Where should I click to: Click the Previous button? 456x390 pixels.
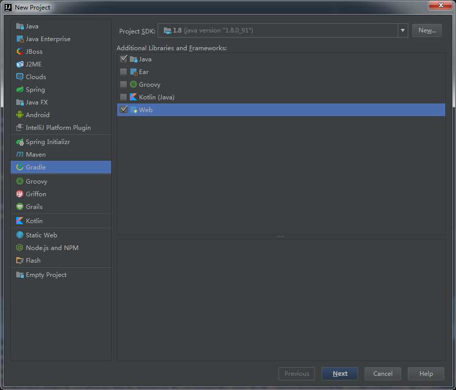297,374
